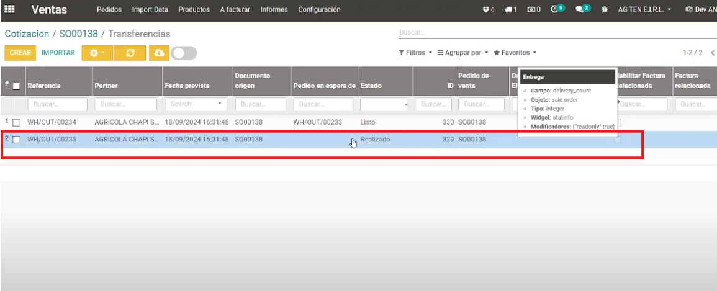Click the CREAR button
The width and height of the screenshot is (717, 291).
[20, 53]
